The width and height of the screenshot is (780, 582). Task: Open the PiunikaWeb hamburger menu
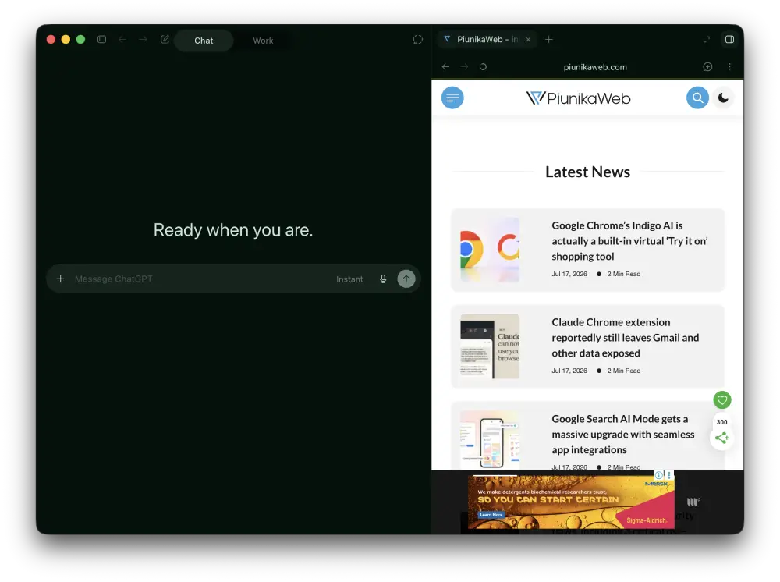[452, 98]
